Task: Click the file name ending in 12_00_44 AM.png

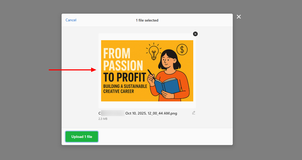Action: coord(138,113)
